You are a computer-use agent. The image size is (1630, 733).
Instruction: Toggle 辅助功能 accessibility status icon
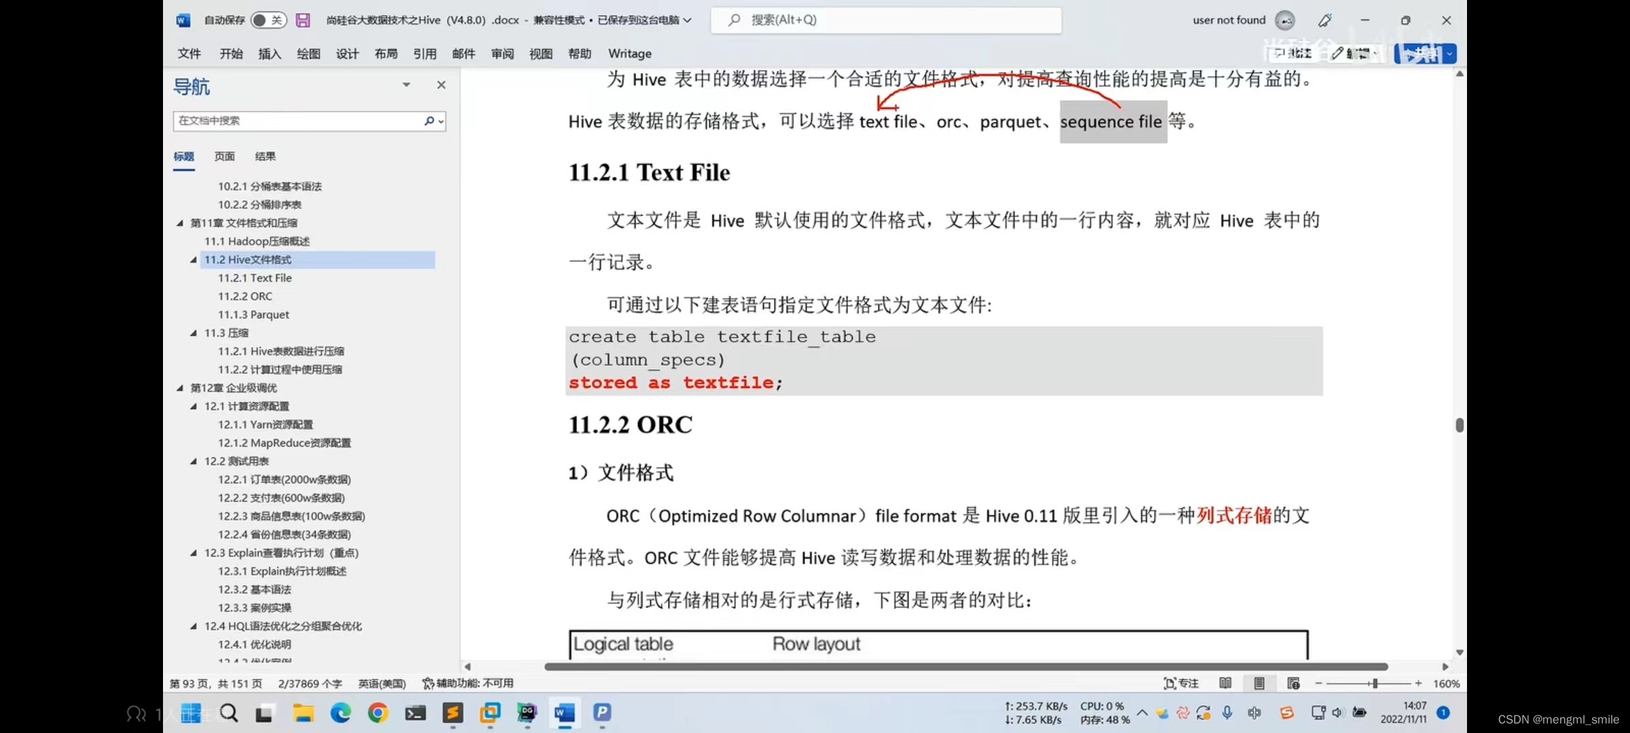[429, 682]
